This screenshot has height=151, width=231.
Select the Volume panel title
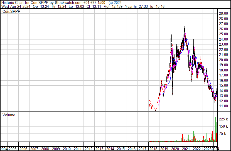coord(9,115)
